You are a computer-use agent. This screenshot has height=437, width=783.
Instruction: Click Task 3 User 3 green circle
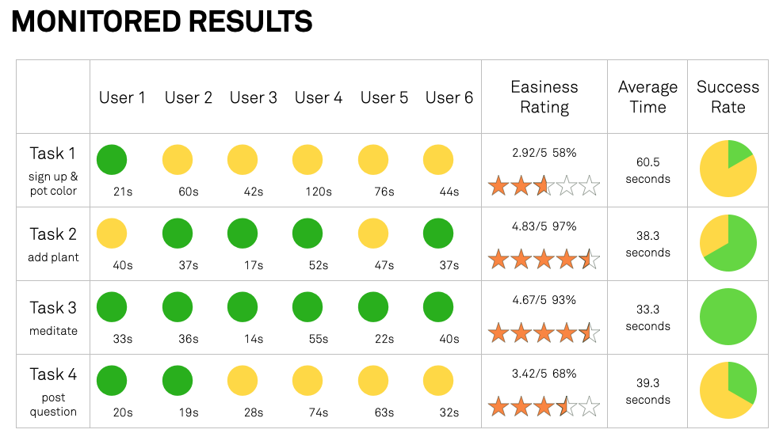point(243,307)
